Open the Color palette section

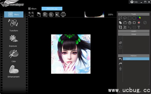click(x=14, y=56)
